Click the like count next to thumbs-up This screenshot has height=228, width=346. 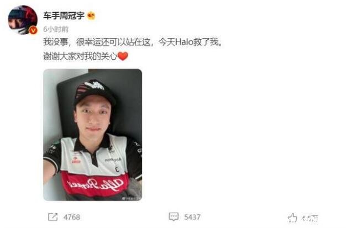coord(310,218)
